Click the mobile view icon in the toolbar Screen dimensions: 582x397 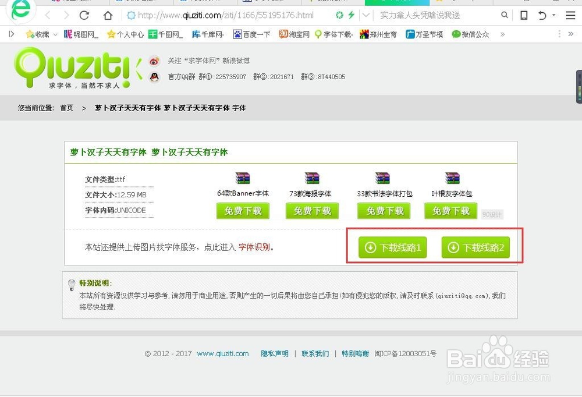pos(523,16)
